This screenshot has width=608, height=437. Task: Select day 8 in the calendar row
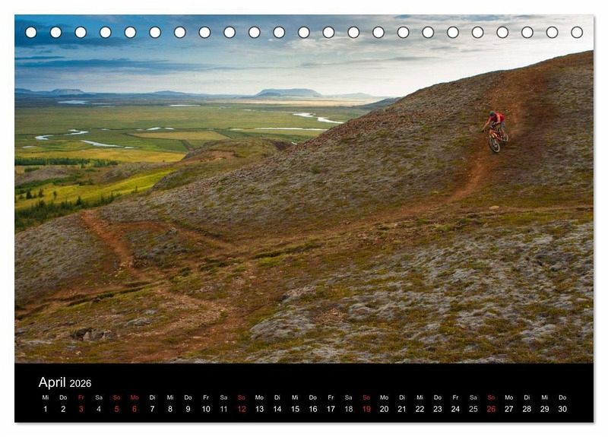click(170, 409)
